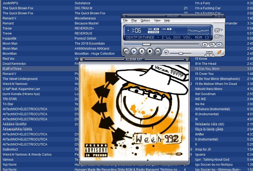Click the Play button in Winamp

coord(134,51)
